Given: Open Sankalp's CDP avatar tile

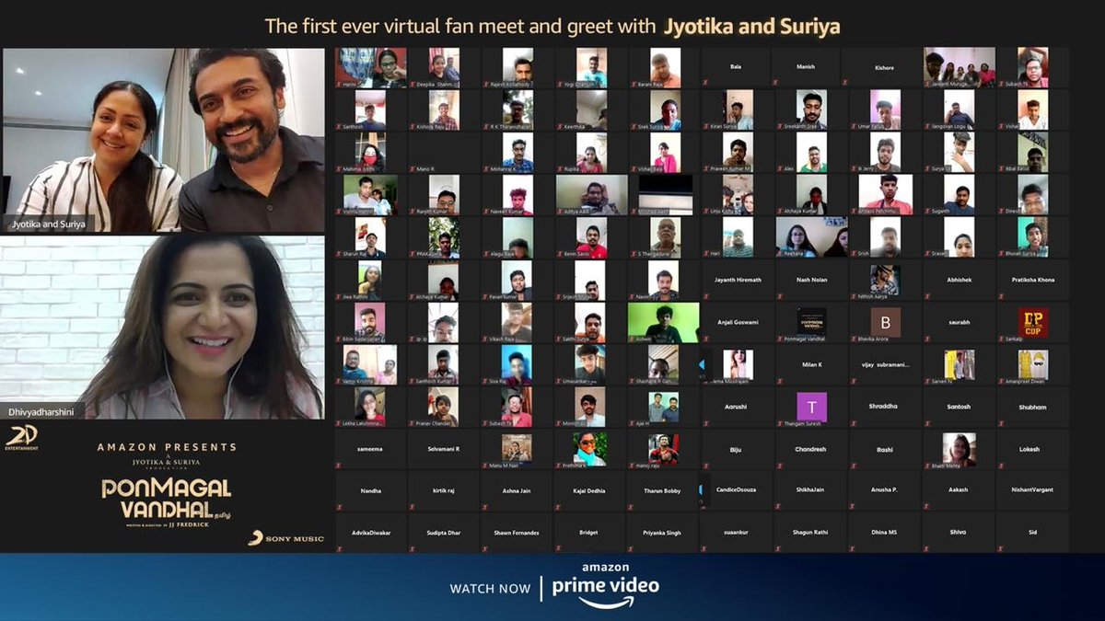Looking at the screenshot, I should click(1032, 322).
